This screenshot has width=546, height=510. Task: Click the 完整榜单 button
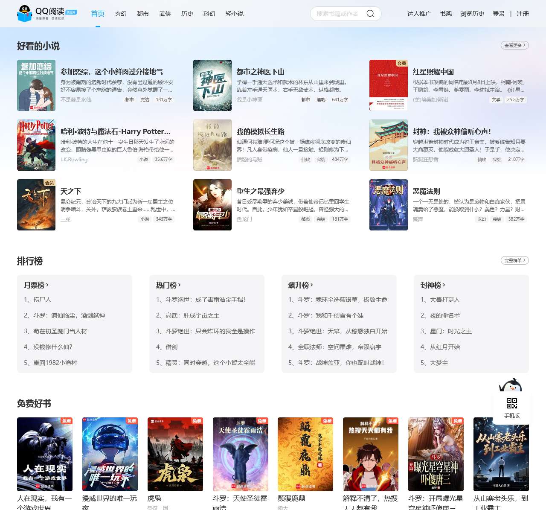[514, 260]
